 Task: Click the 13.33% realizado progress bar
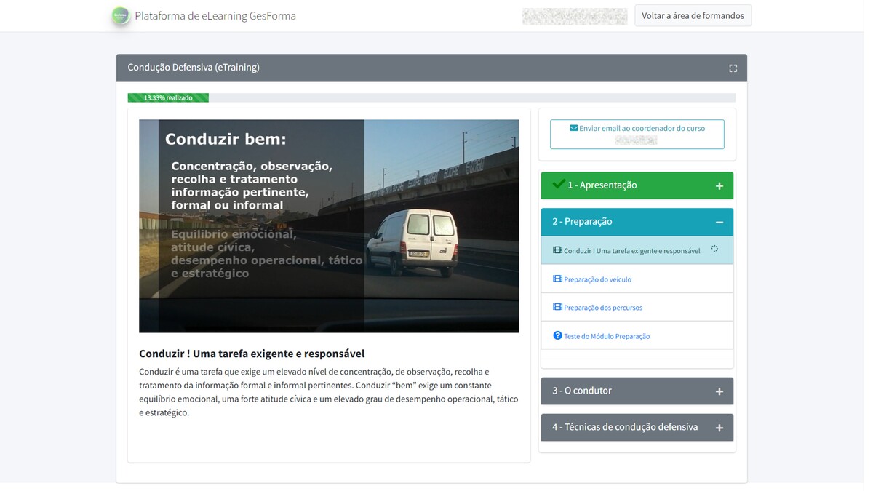pyautogui.click(x=168, y=97)
